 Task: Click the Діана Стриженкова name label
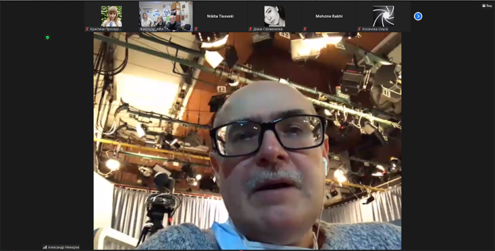coord(268,29)
